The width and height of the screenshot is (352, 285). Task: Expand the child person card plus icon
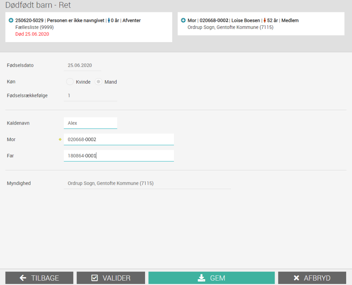pos(11,20)
